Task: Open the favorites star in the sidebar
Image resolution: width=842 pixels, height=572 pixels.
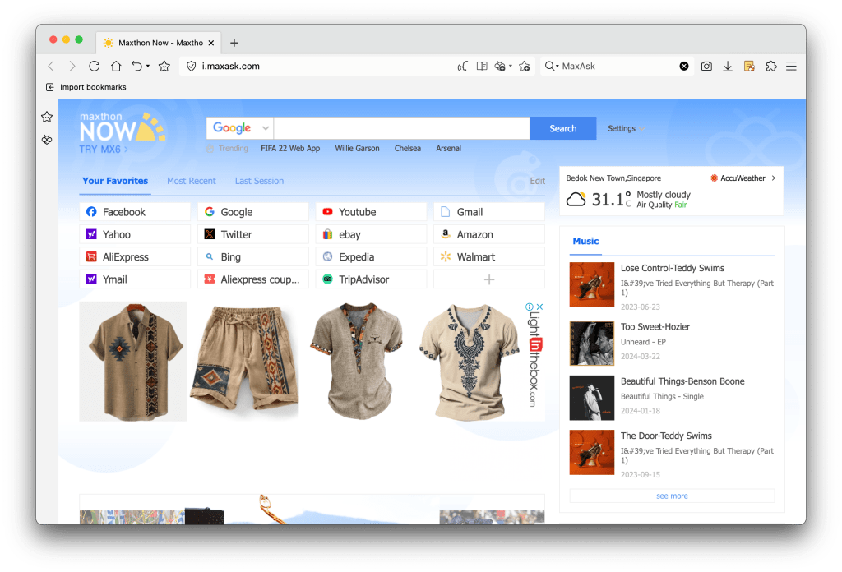Action: 47,118
